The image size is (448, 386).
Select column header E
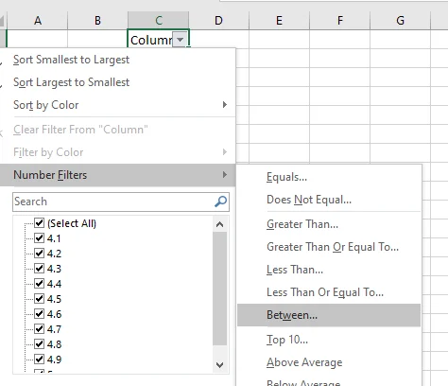pos(279,21)
